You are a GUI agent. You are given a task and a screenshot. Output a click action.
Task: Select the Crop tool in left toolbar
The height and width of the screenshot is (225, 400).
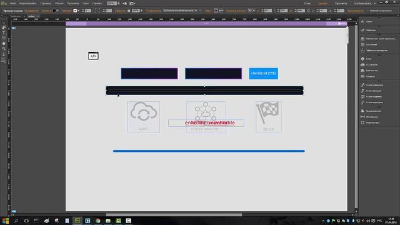(x=4, y=27)
